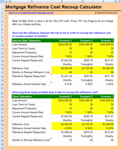Click the Mortgage Refinance Cost Recoup Calculator title
The image size is (121, 150).
click(x=54, y=7)
